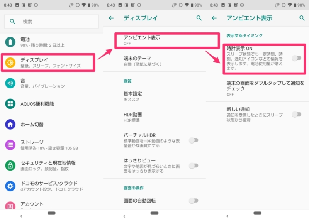
Task: Open 基本設定 picture quality setting
Action: 154,96
